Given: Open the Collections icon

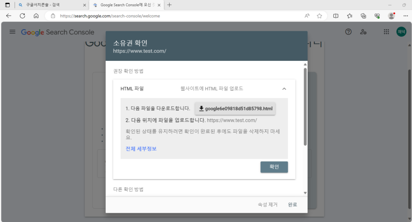Looking at the screenshot, I should [363, 16].
